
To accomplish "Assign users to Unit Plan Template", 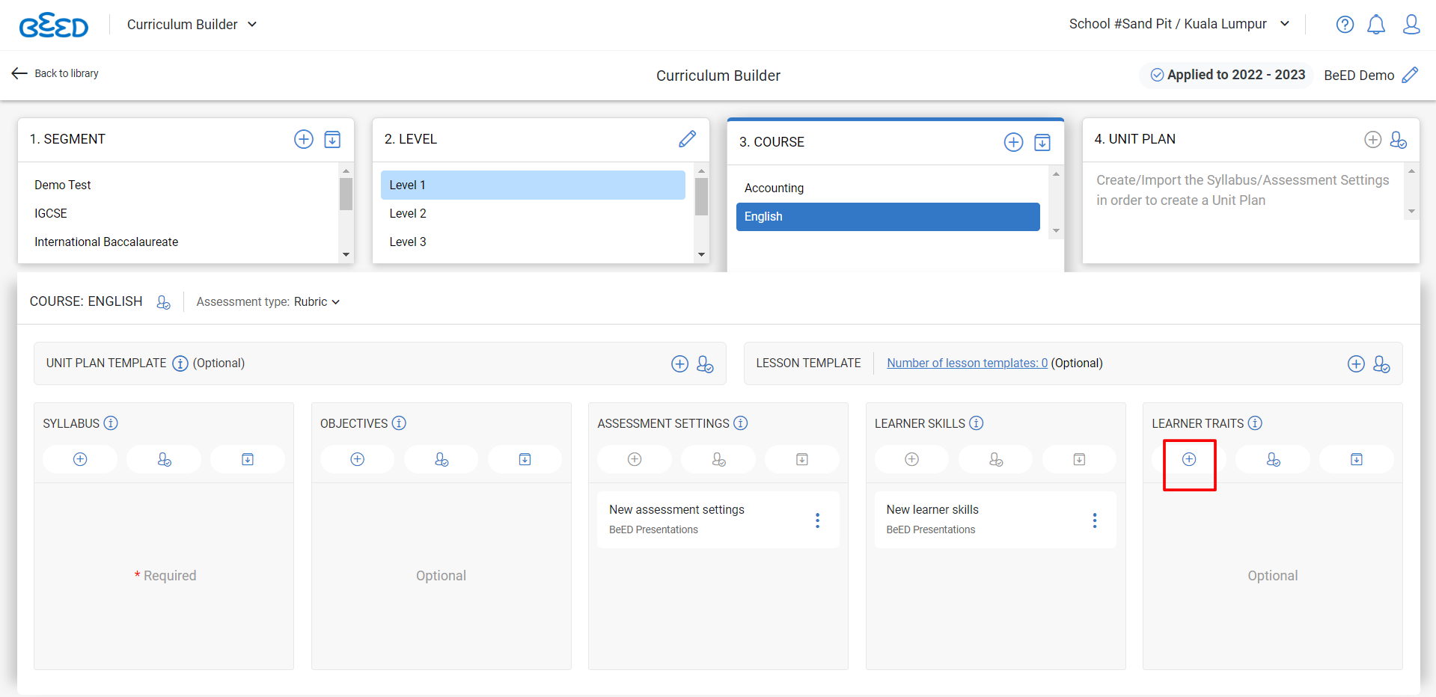I will 705,363.
